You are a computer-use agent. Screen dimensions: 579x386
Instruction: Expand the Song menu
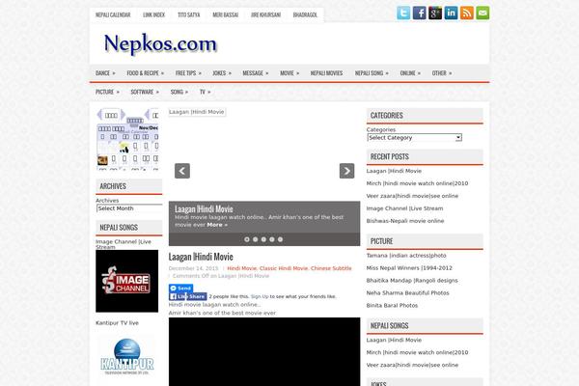click(x=179, y=92)
